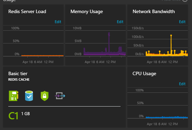Click the green shield lock icon
This screenshot has height=130, width=192.
45,96
